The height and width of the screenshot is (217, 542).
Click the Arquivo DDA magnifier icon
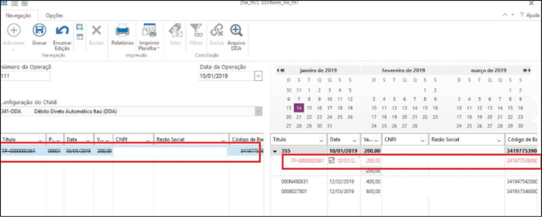pos(236,30)
